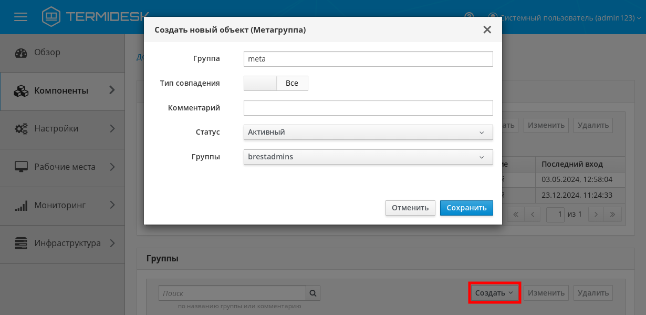Screen dimensions: 646x315
Task: Go to previous page of table
Action: 533,214
